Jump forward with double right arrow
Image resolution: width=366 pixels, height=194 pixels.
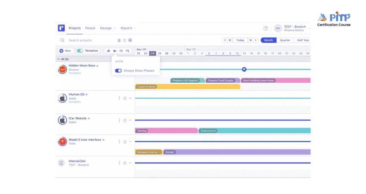251,40
